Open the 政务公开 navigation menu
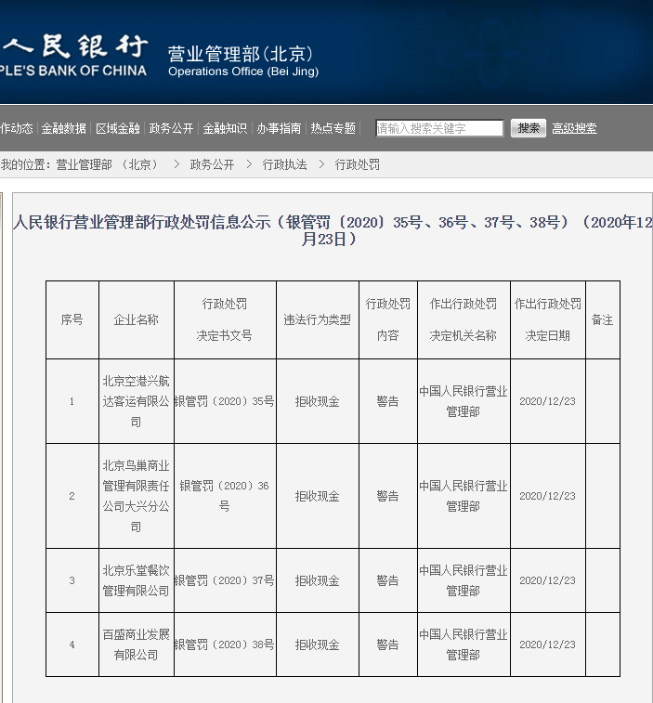653x703 pixels. [x=171, y=129]
